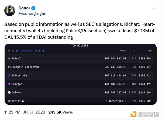This screenshot has height=120, width=162.
Task: Select the Pulsechain-Connected holder row
Action: [x=80, y=67]
